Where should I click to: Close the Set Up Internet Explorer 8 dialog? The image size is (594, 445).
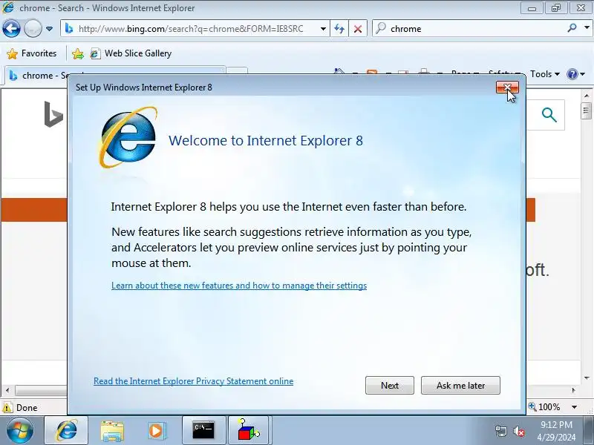(507, 88)
